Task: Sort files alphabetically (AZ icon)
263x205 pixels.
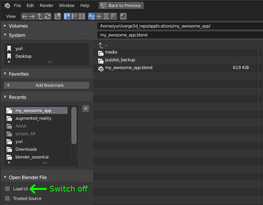Action: click(x=92, y=16)
